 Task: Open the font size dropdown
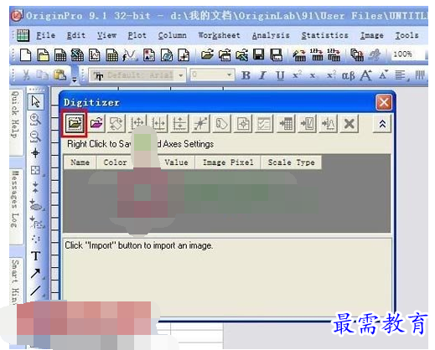(229, 75)
